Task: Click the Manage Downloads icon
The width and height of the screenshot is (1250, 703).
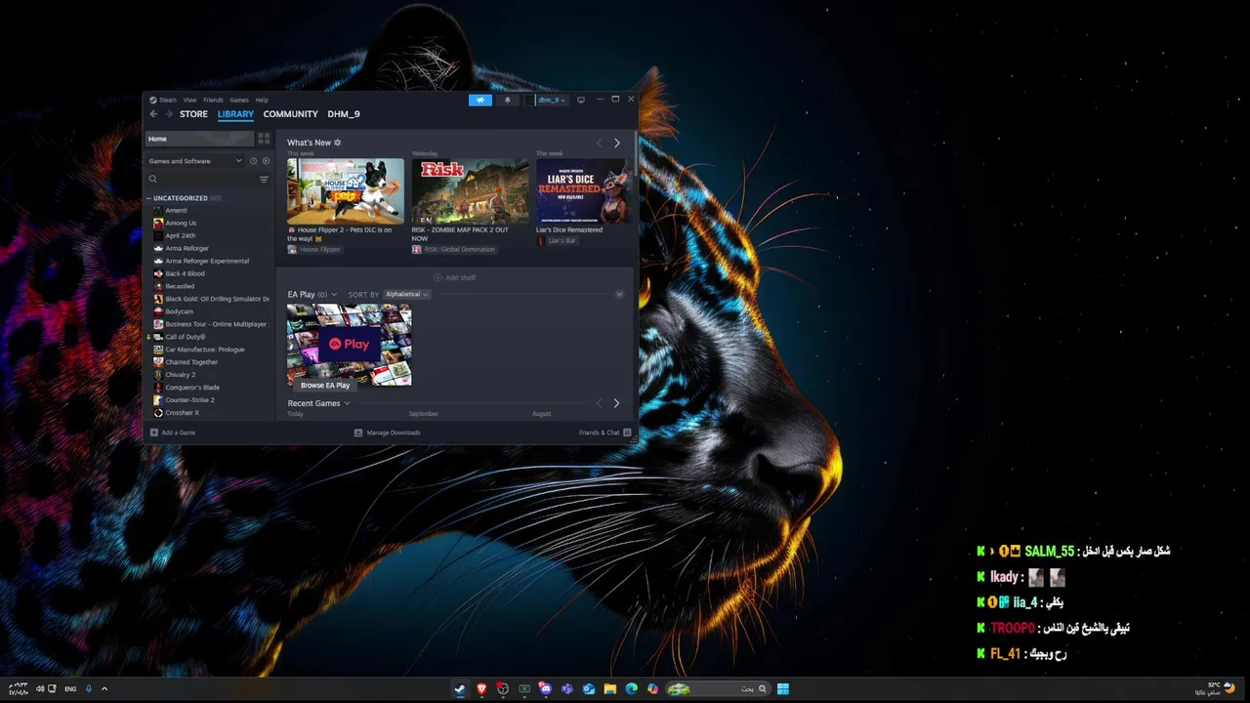Action: pos(358,433)
